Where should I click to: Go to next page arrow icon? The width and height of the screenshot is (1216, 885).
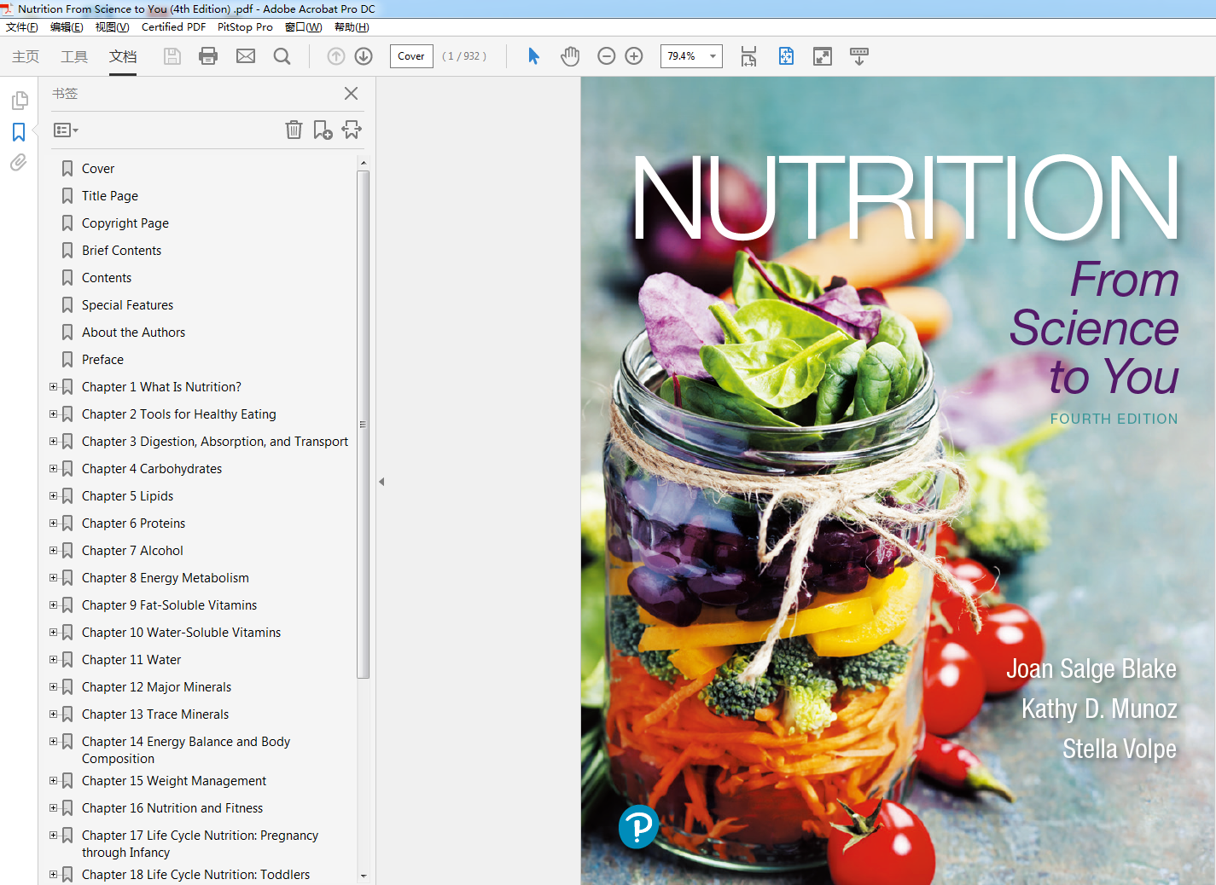(364, 56)
